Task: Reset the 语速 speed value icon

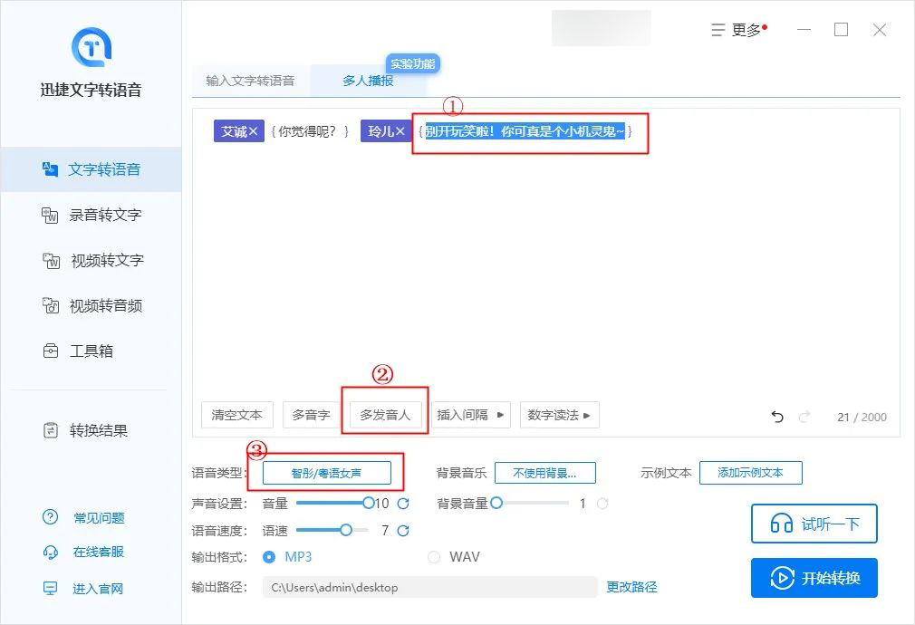Action: coord(403,531)
